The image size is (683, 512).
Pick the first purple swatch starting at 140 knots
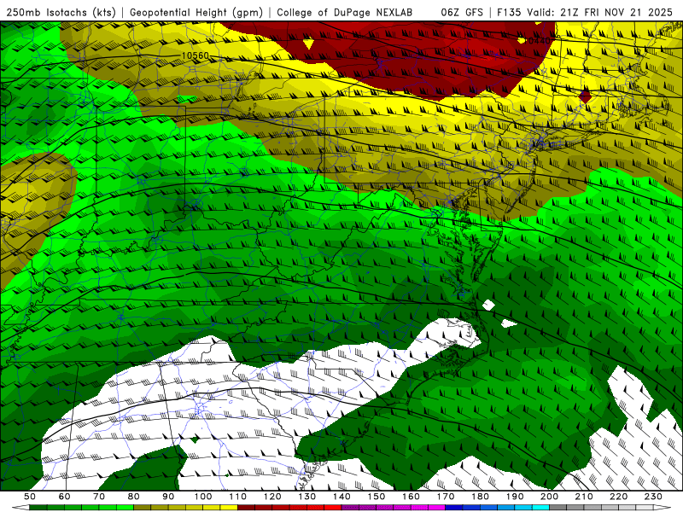350,508
